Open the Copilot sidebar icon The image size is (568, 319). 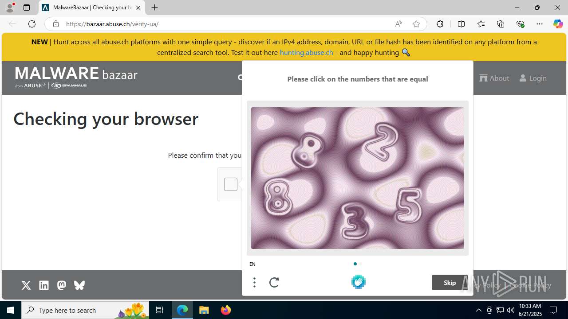tap(558, 24)
